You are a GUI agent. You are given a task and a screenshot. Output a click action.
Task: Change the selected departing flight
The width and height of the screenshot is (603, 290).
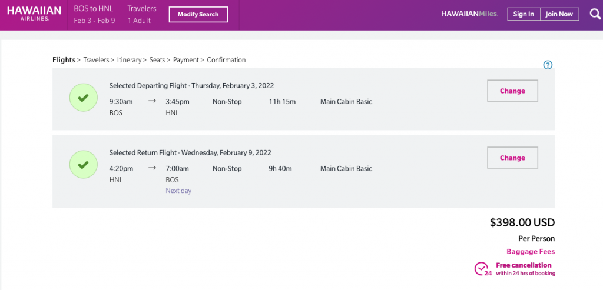pyautogui.click(x=512, y=91)
